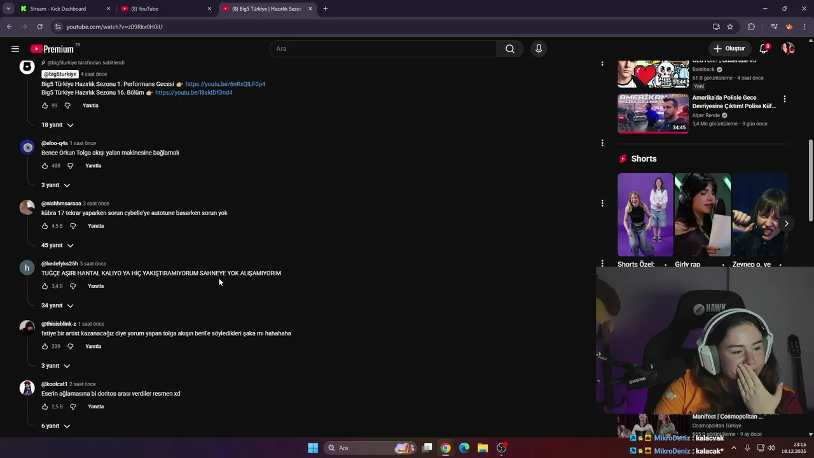Expand 3 yanıt under @eloo-q4s comment
This screenshot has width=814, height=458.
[x=56, y=185]
